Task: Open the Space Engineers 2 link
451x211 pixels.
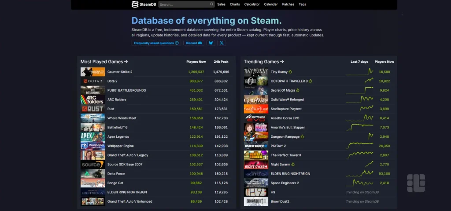Action: (285, 183)
